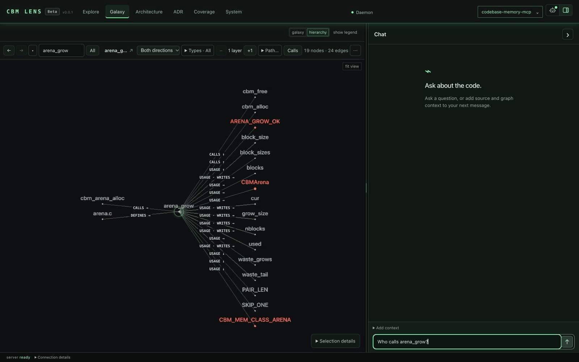Image resolution: width=579 pixels, height=362 pixels.
Task: Add one layer with the +1 button
Action: [250, 50]
